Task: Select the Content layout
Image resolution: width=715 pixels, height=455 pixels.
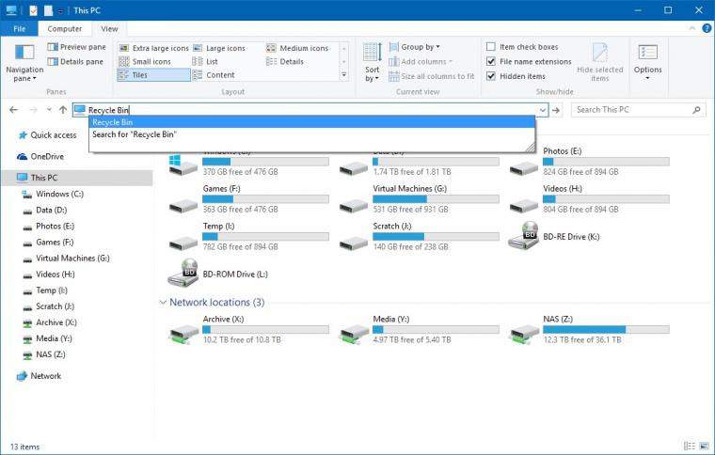Action: coord(214,74)
